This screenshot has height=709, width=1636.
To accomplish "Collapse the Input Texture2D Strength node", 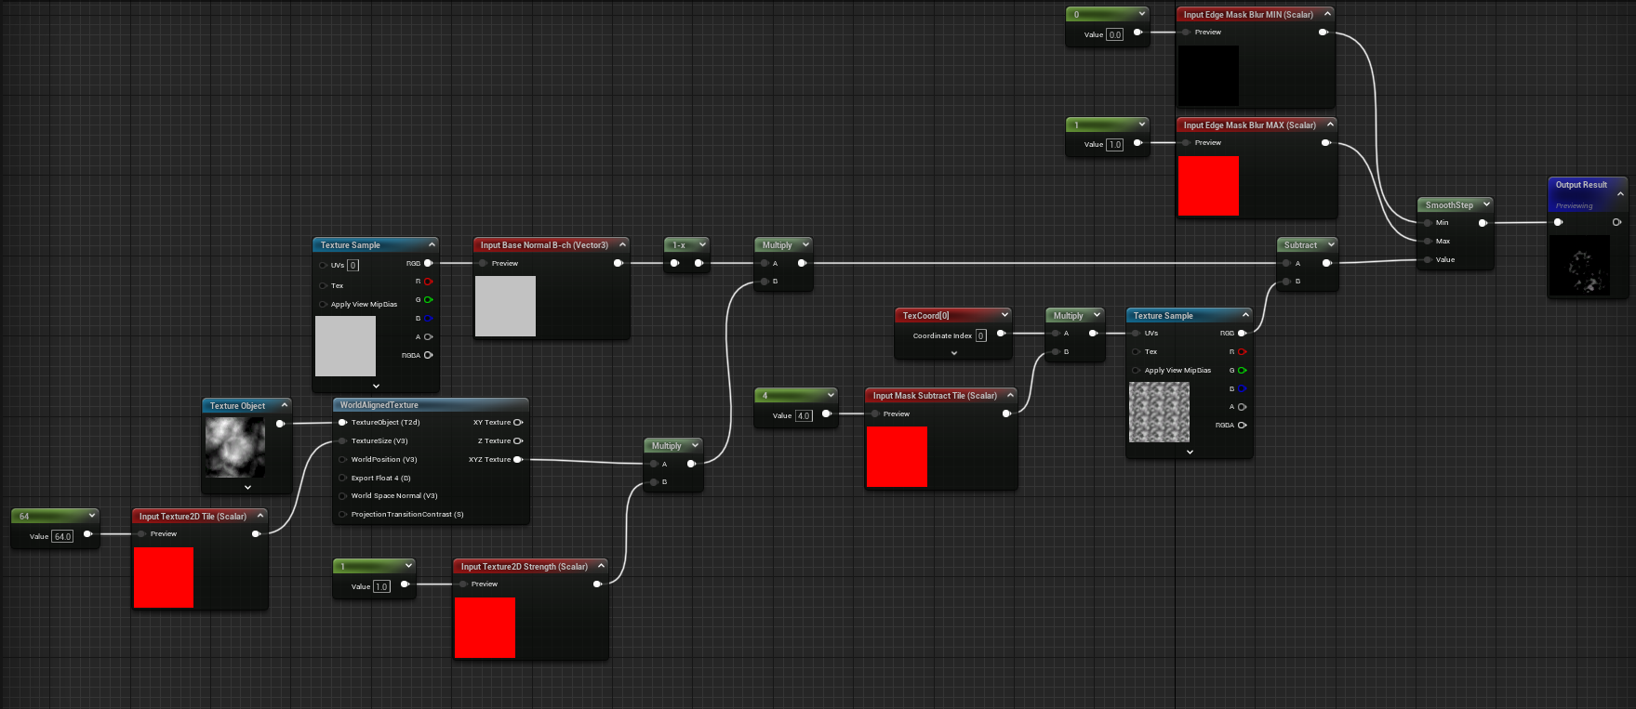I will click(601, 566).
